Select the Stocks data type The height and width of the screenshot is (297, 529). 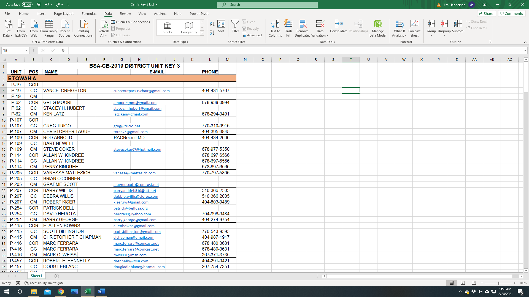(167, 28)
